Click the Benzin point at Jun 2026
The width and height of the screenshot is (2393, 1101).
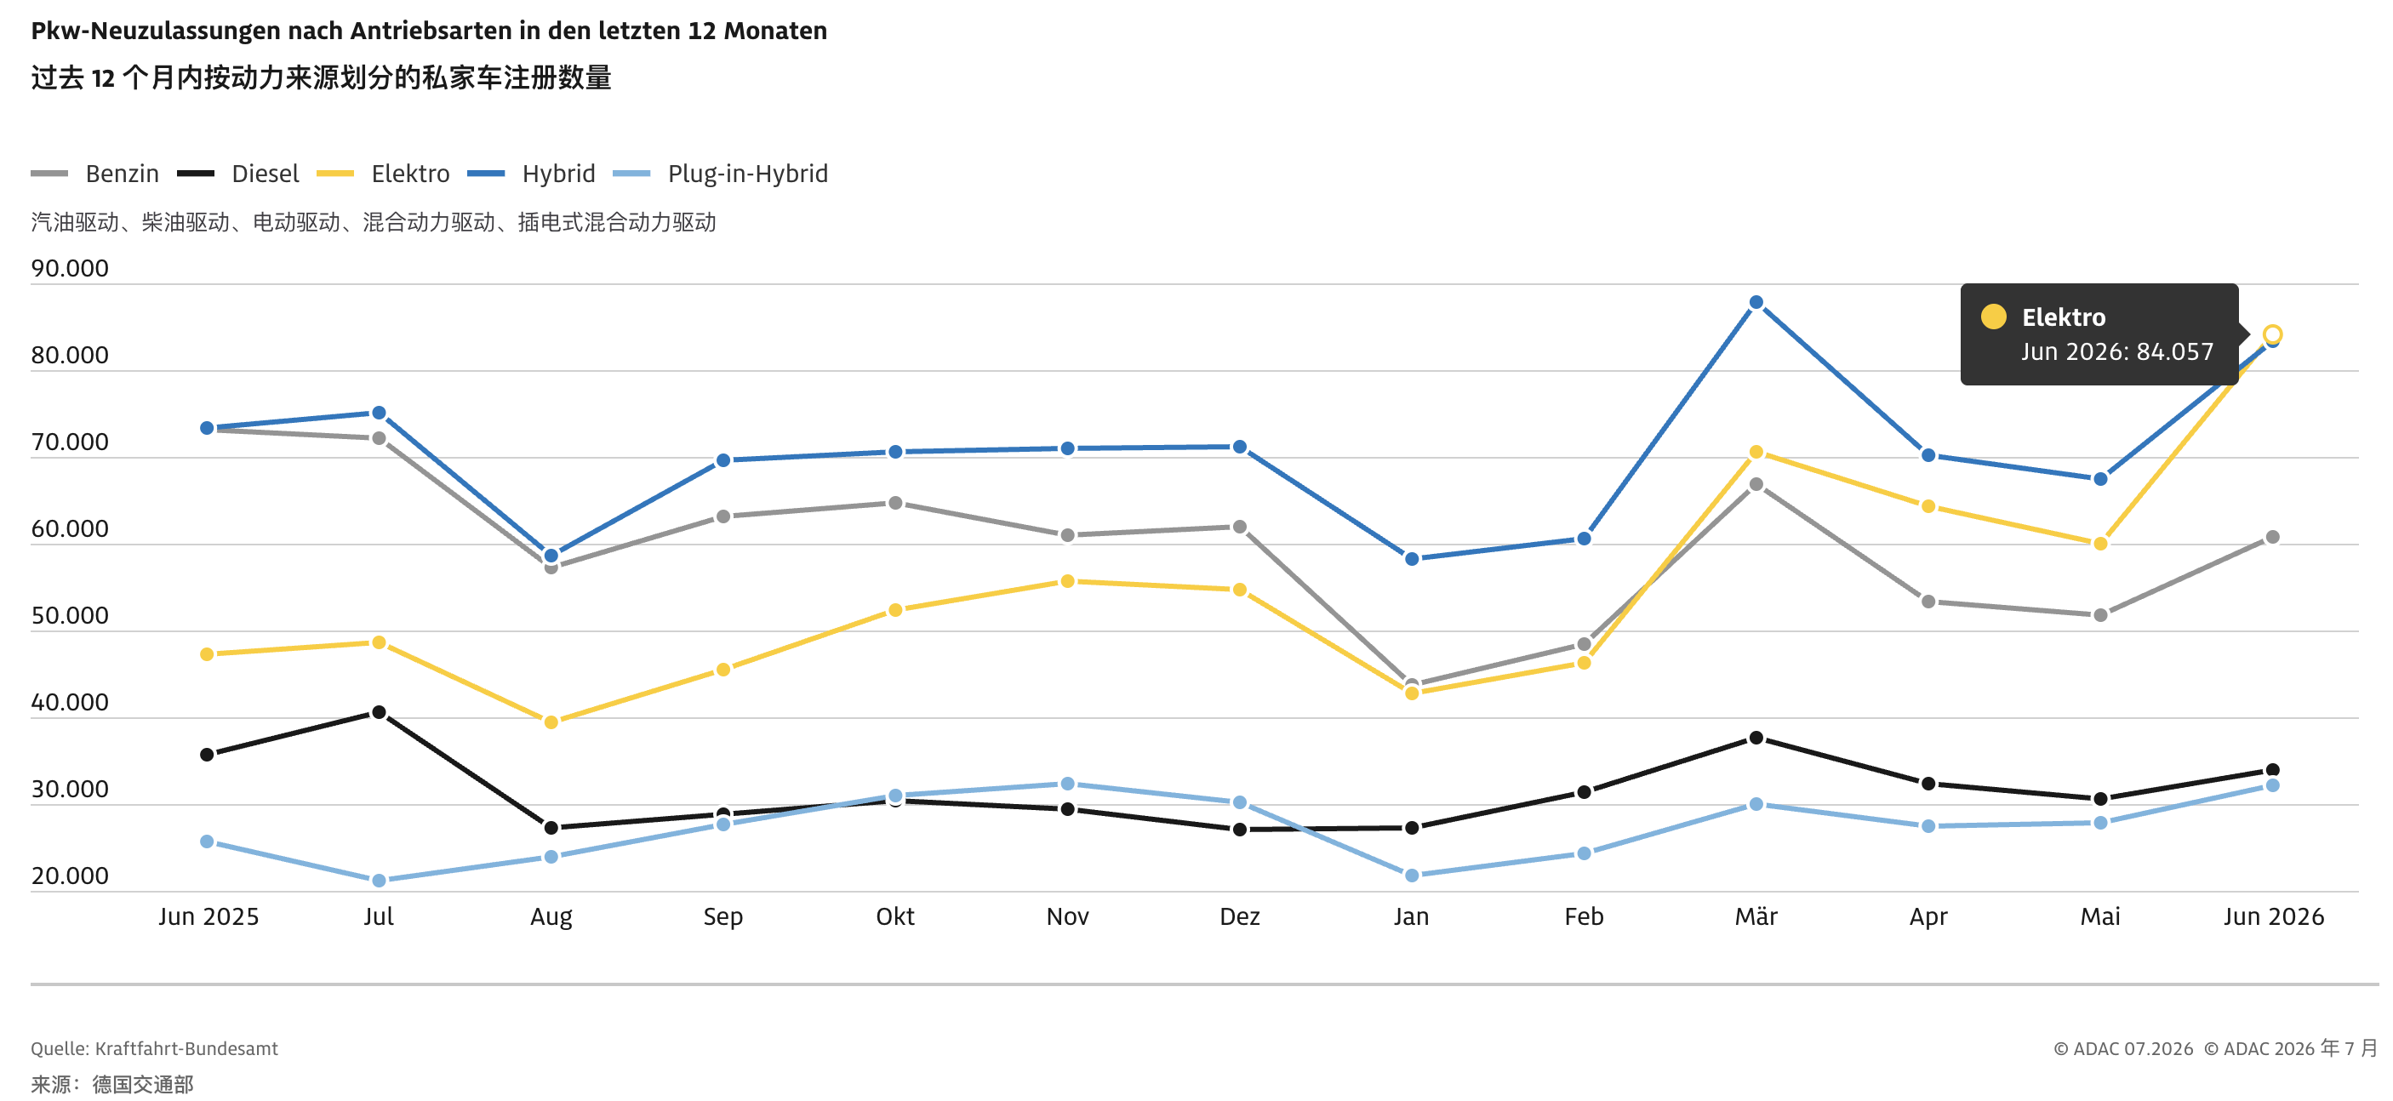click(x=2272, y=537)
